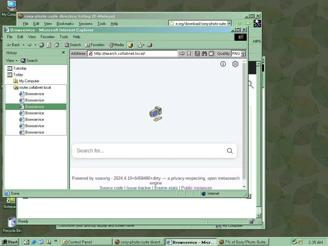Image resolution: width=328 pixels, height=246 pixels.
Task: Adjust the Quality PNG stepper
Action: pyautogui.click(x=243, y=53)
